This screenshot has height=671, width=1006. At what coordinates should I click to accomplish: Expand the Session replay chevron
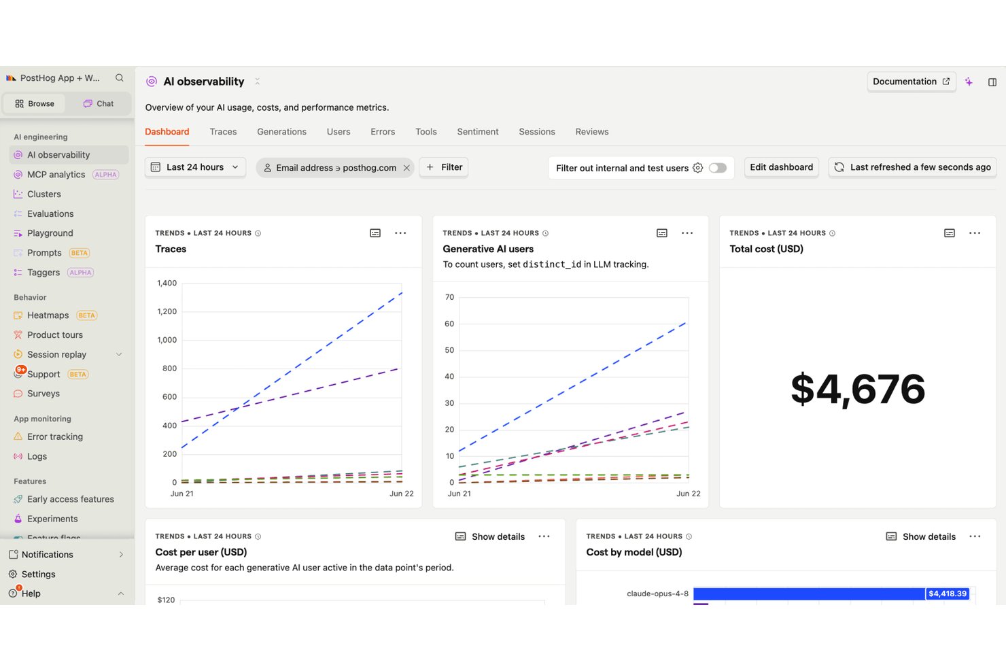coord(119,355)
